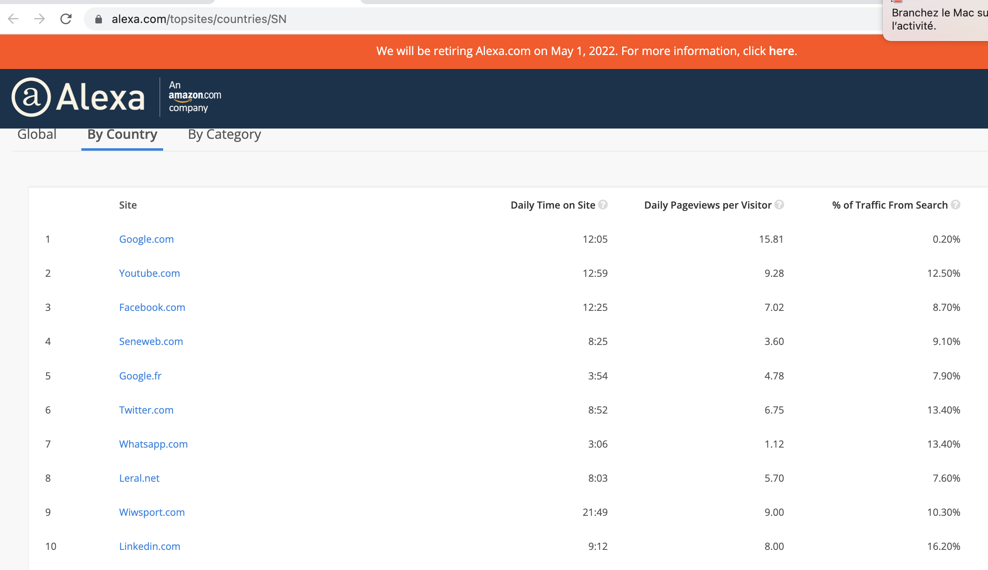This screenshot has height=570, width=988.
Task: Click the 3.60 pageviews value
Action: click(x=774, y=341)
